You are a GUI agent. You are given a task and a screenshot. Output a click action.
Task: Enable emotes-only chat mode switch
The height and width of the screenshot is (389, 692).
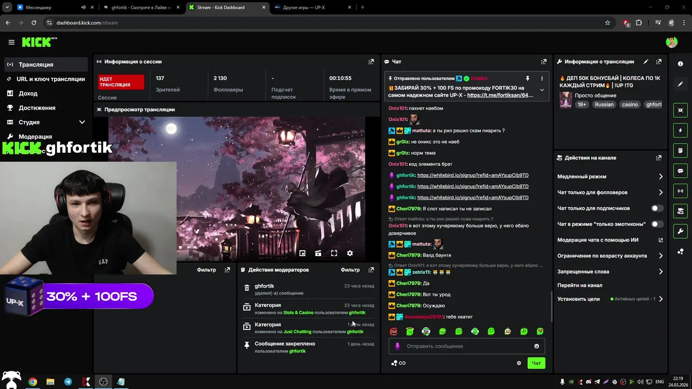pos(657,224)
